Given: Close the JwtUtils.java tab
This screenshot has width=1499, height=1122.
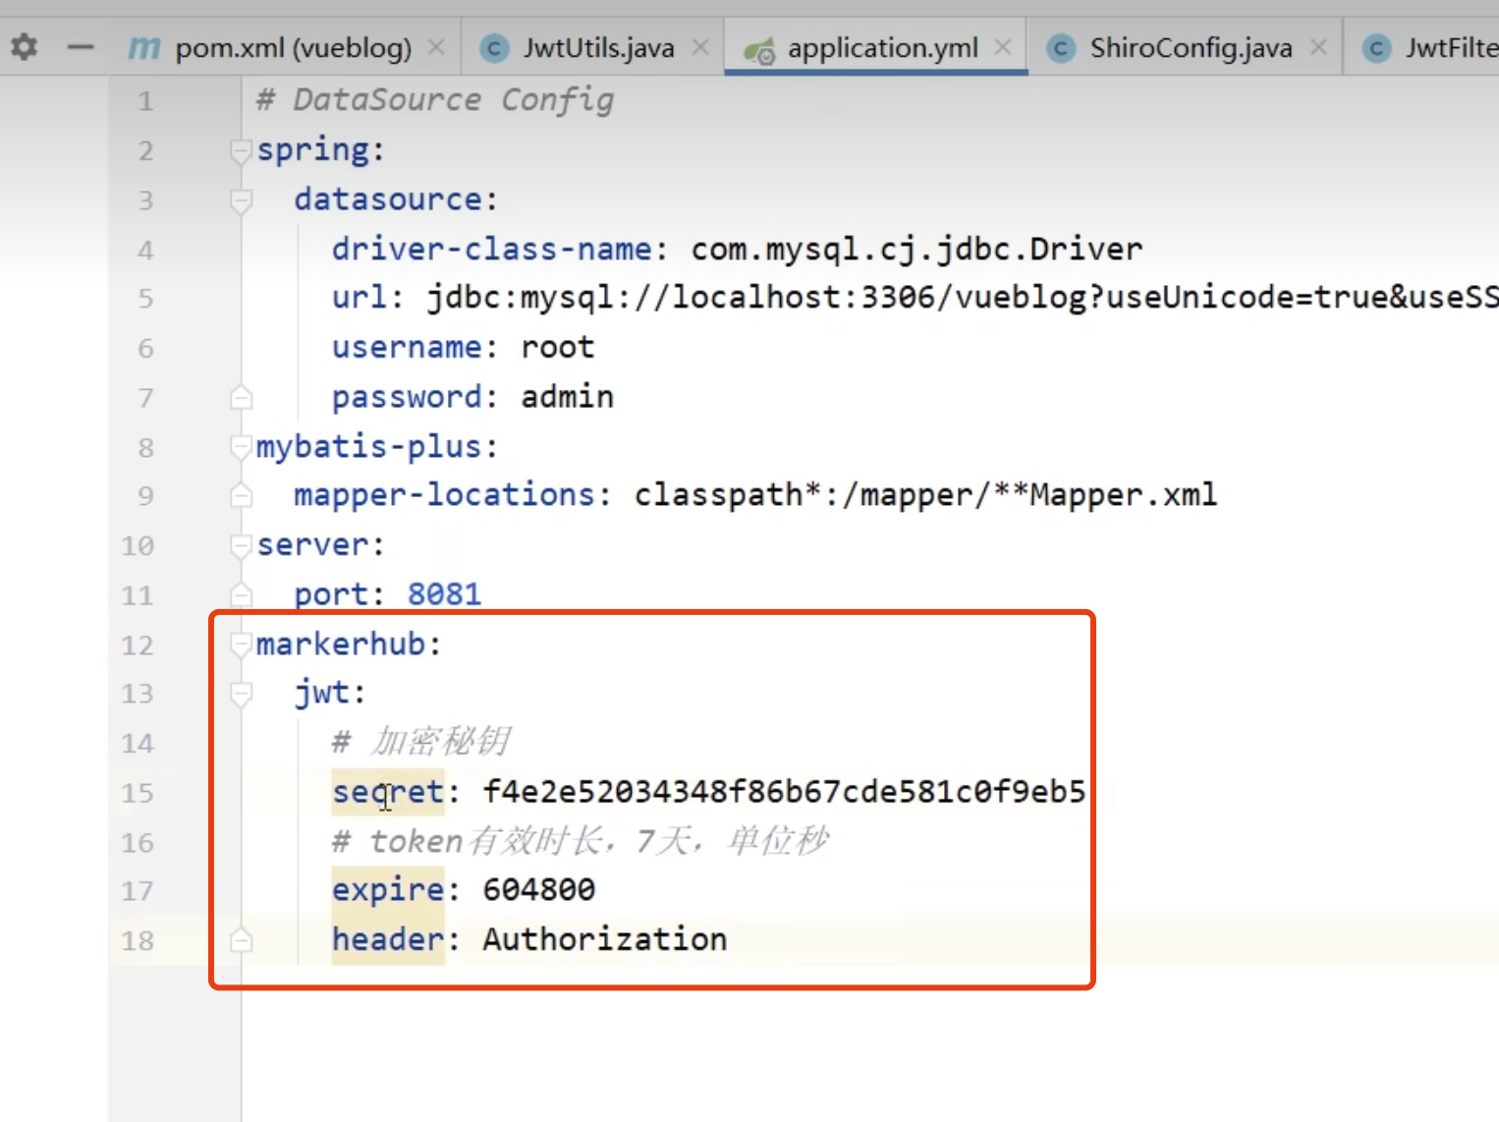Looking at the screenshot, I should click(700, 47).
